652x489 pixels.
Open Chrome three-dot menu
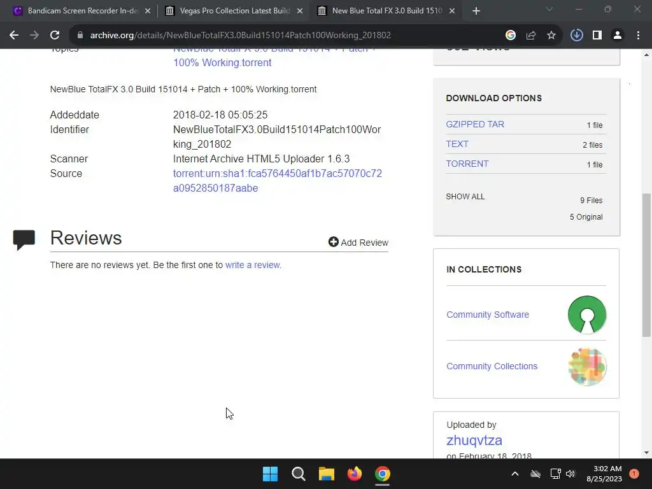pos(638,36)
